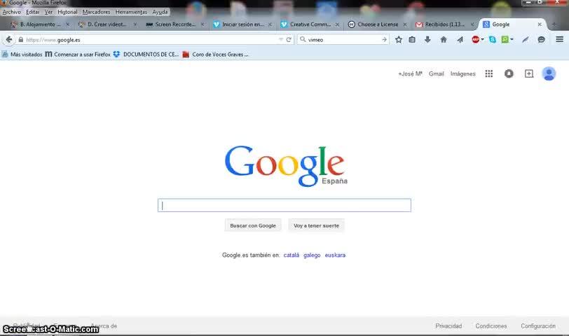Click the green extension toolbar icon
Screen dimensions: 569x336
coord(505,39)
